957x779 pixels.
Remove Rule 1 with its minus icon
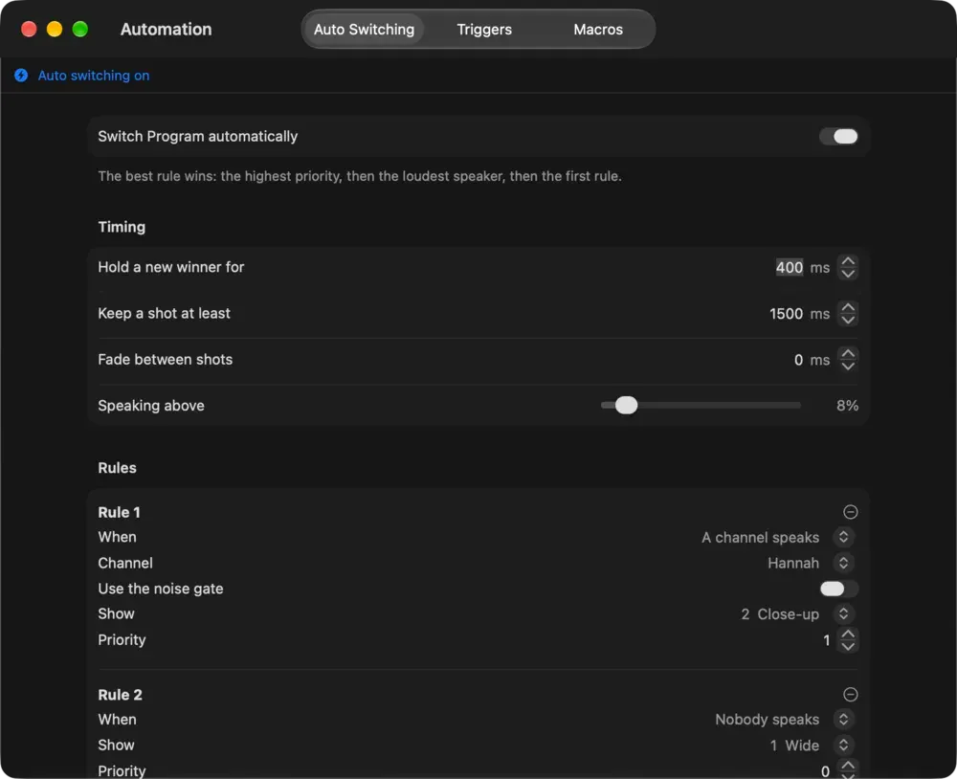pyautogui.click(x=850, y=512)
